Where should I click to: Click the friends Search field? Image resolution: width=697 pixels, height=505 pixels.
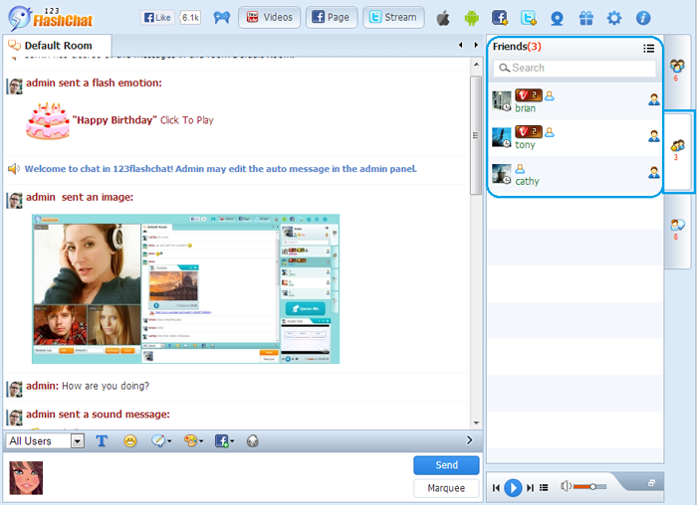tap(575, 68)
